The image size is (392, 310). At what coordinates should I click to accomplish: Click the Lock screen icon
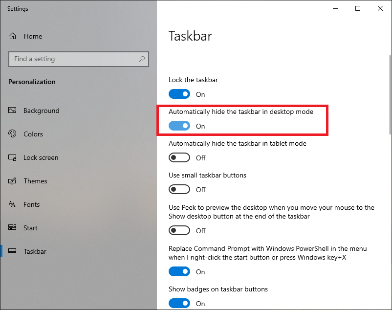13,157
